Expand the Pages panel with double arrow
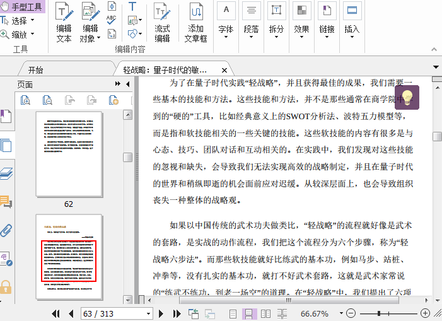Viewport: 442px width, 321px height. click(117, 84)
